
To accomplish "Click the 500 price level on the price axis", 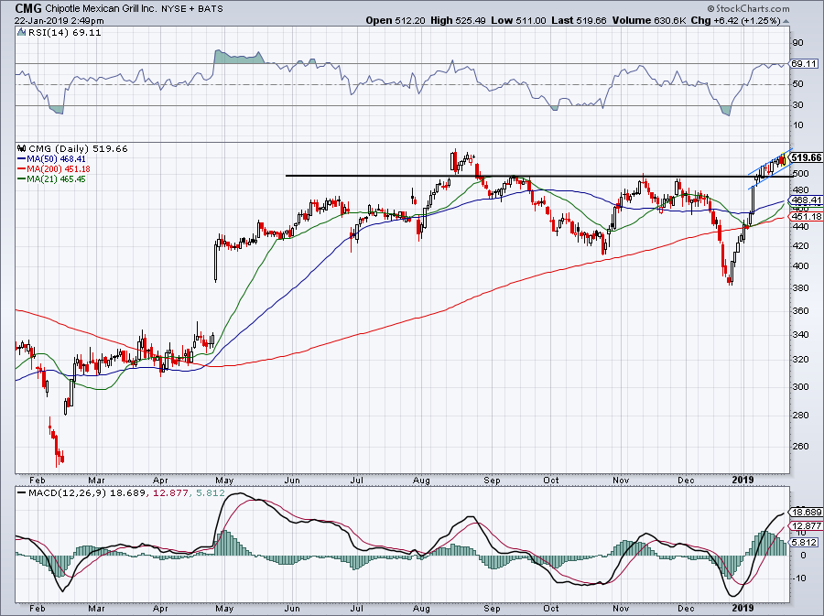I will [800, 173].
